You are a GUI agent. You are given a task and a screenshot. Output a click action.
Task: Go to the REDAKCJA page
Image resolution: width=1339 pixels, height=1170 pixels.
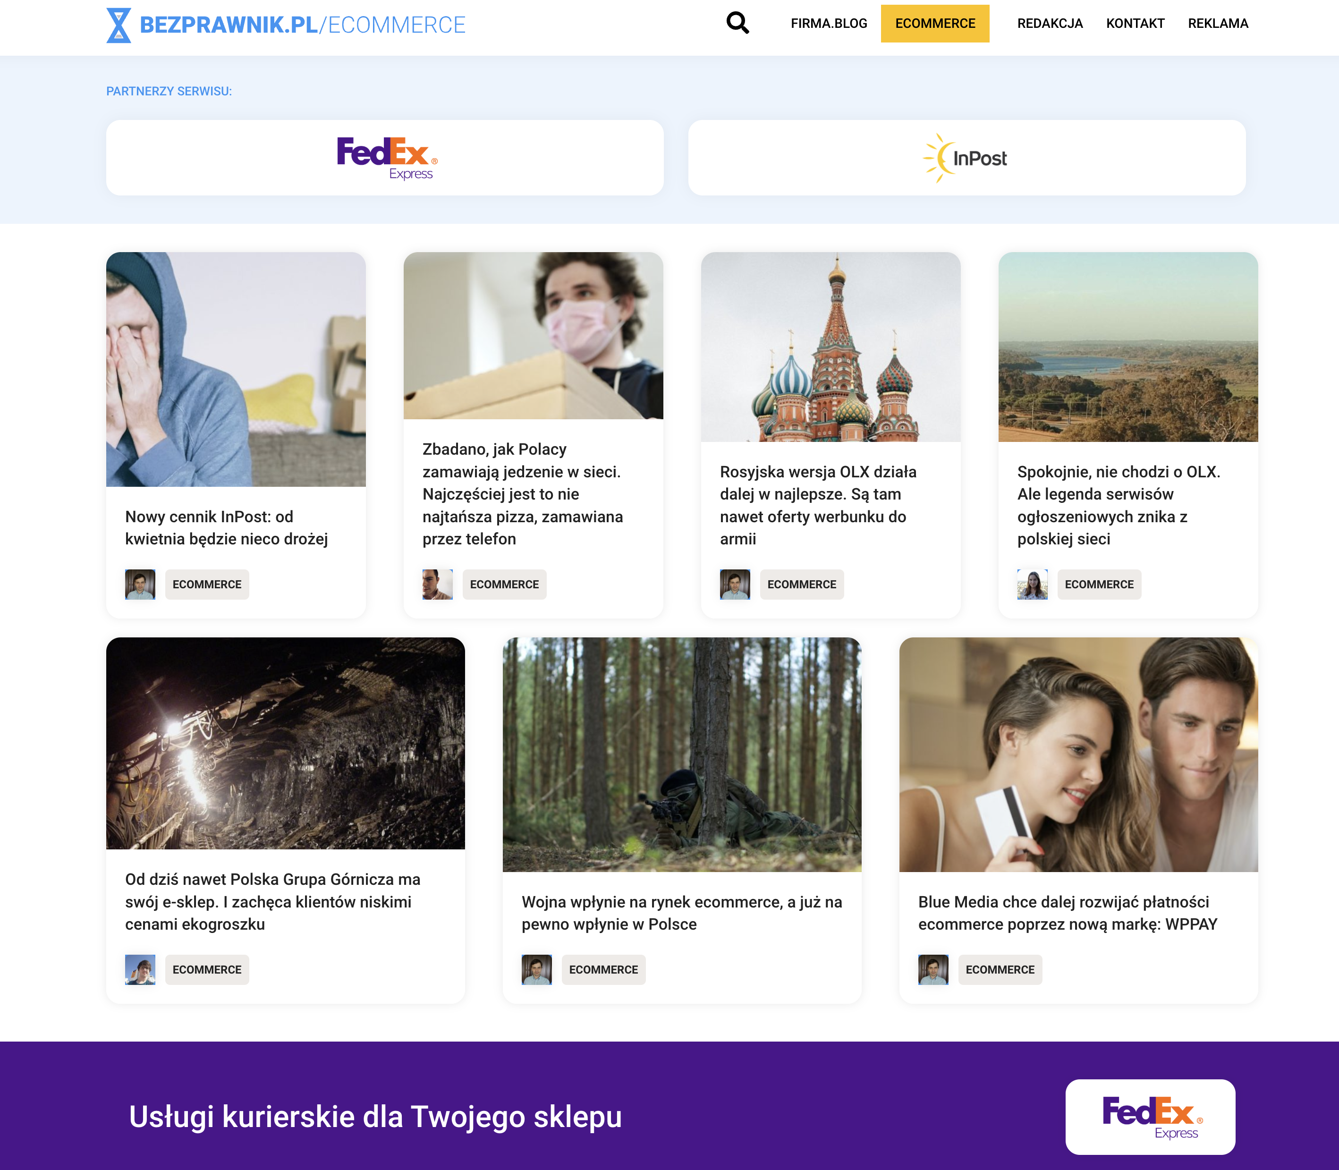click(1050, 24)
